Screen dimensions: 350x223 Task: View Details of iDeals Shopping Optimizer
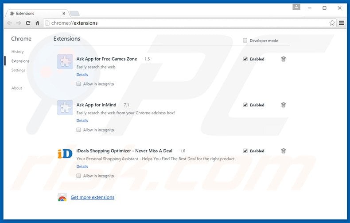(82, 166)
